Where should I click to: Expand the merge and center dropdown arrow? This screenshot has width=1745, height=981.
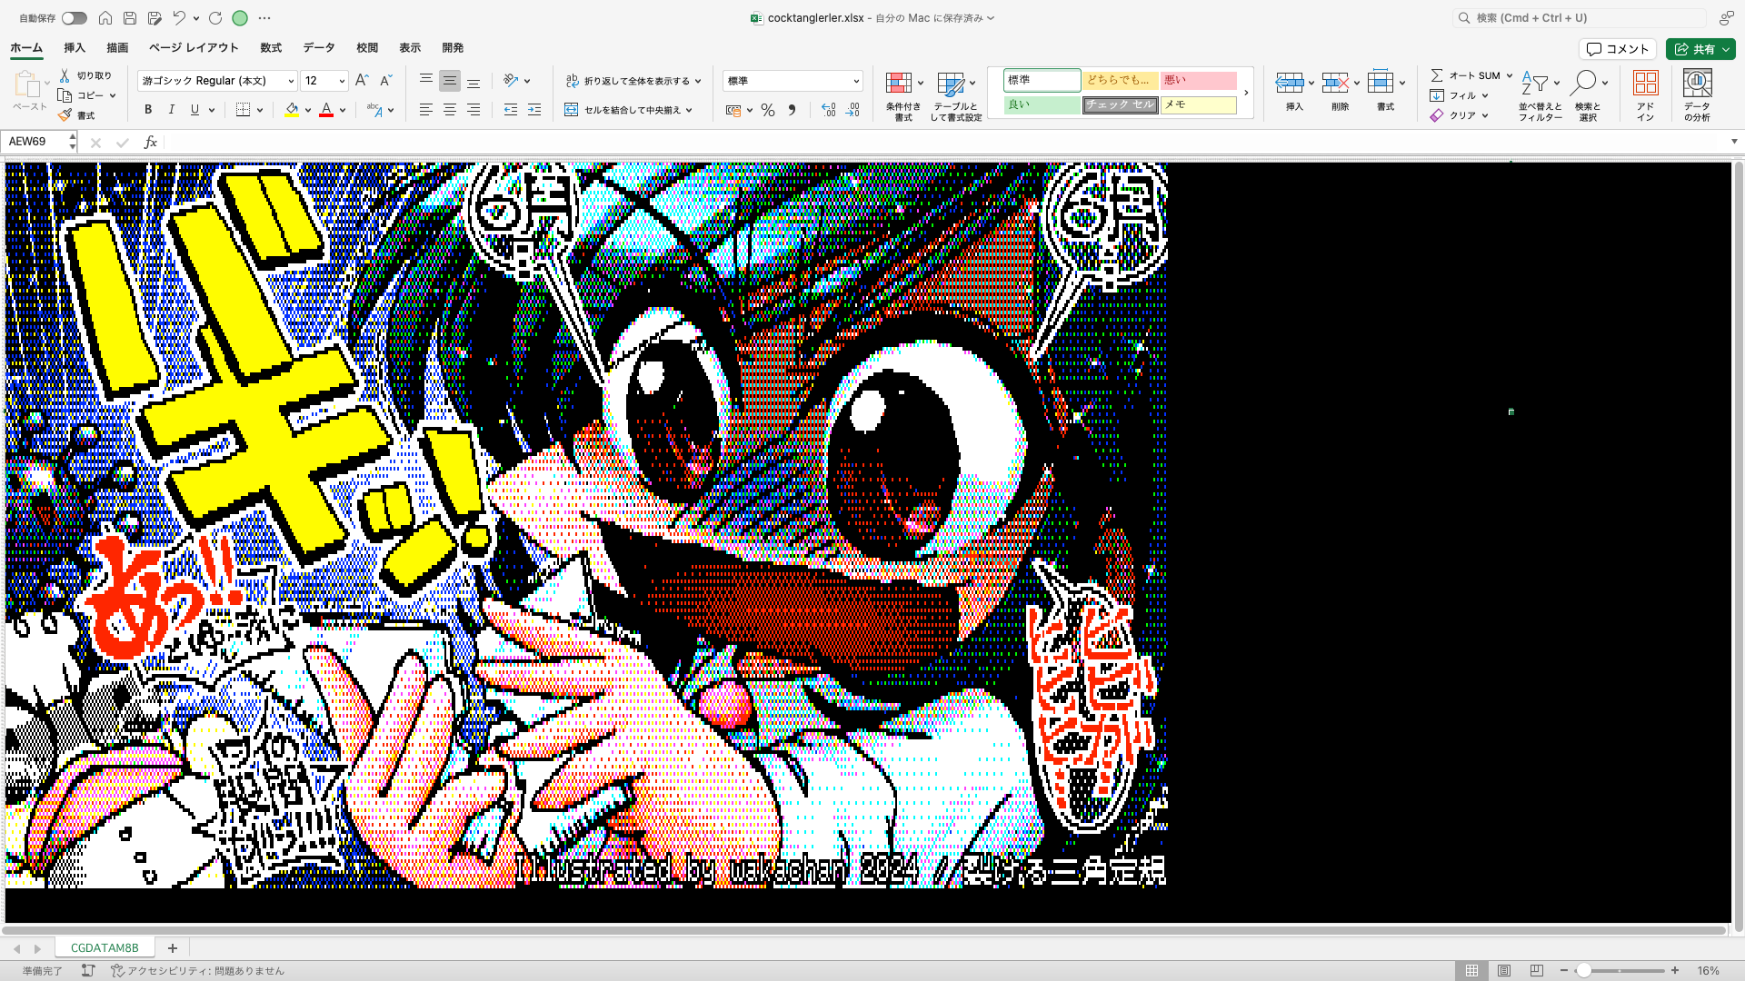click(x=689, y=110)
